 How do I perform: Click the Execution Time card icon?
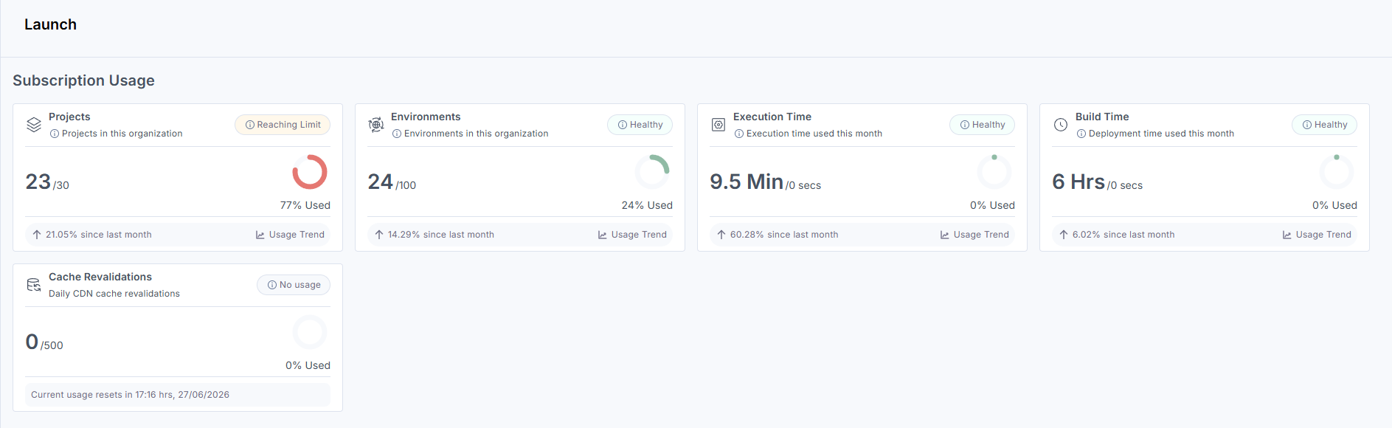point(718,125)
